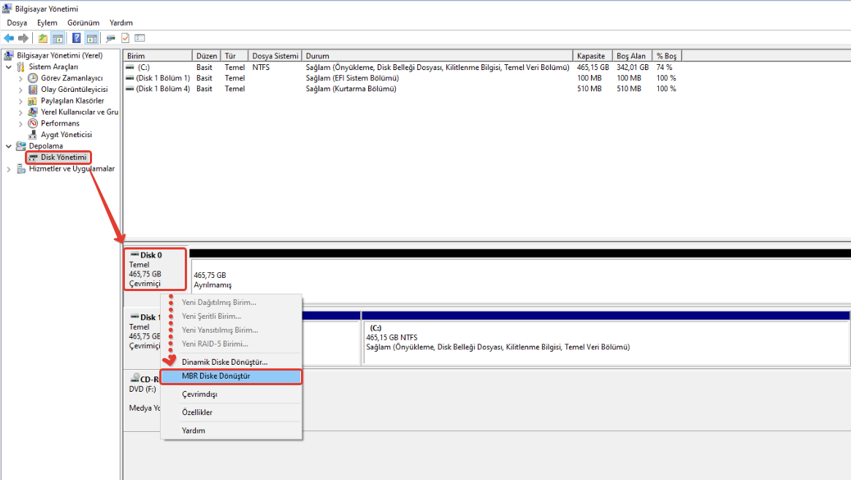Toggle the Show/Hide Action Pane toolbar icon

tap(91, 38)
